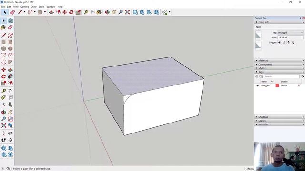Open the Tags details arrow button
This screenshot has height=171, width=305.
tap(303, 76)
